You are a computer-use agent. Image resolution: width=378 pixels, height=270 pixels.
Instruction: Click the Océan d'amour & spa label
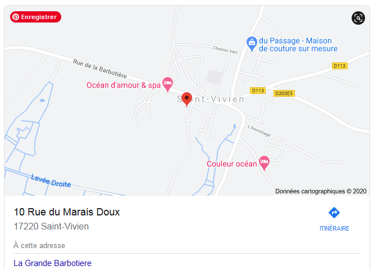124,85
